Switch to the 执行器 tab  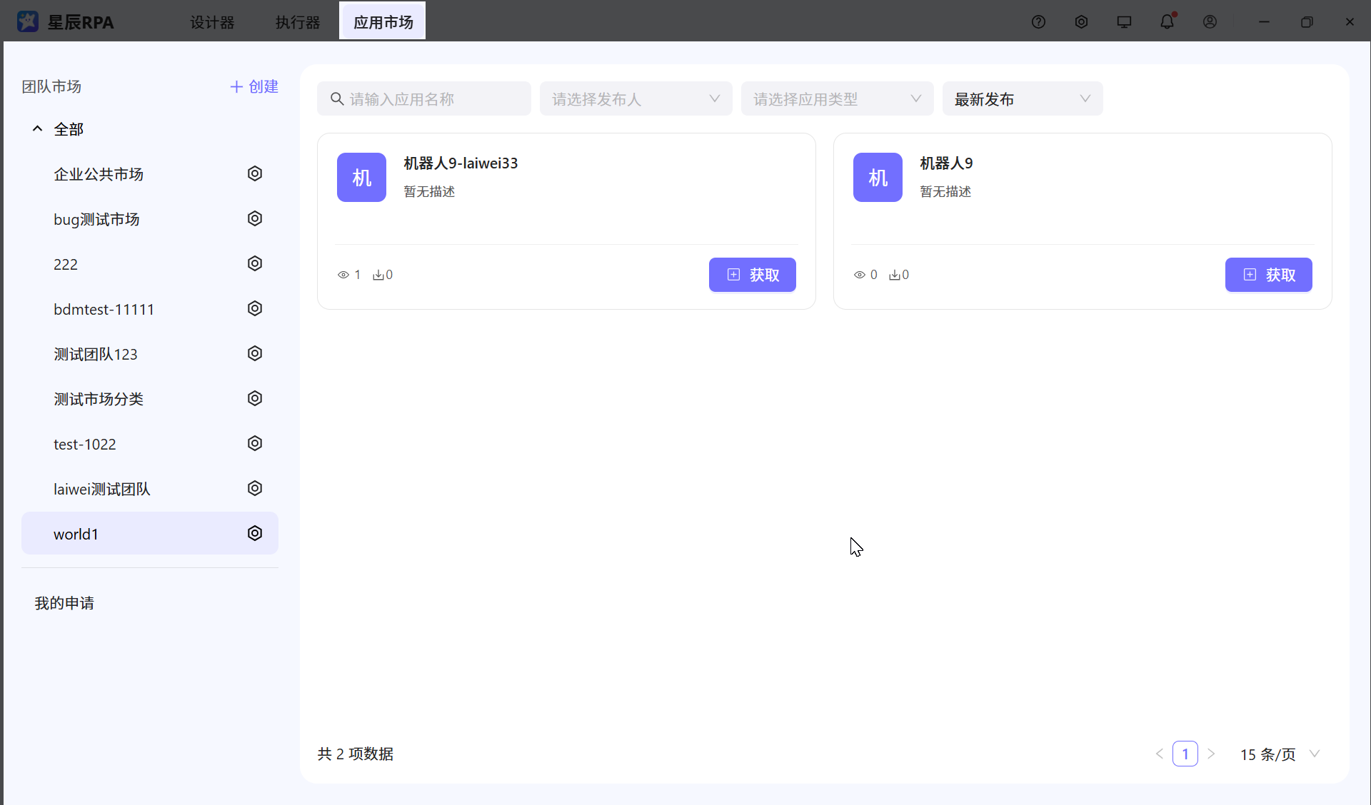(x=297, y=22)
